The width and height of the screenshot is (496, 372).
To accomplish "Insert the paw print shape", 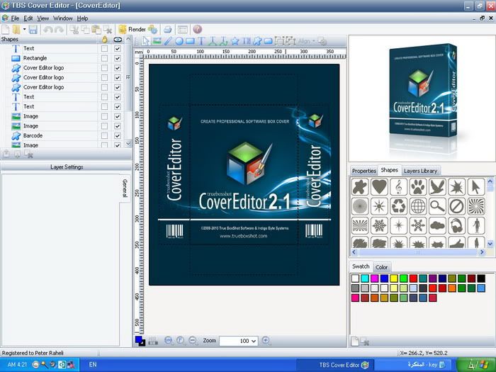I will pos(418,186).
